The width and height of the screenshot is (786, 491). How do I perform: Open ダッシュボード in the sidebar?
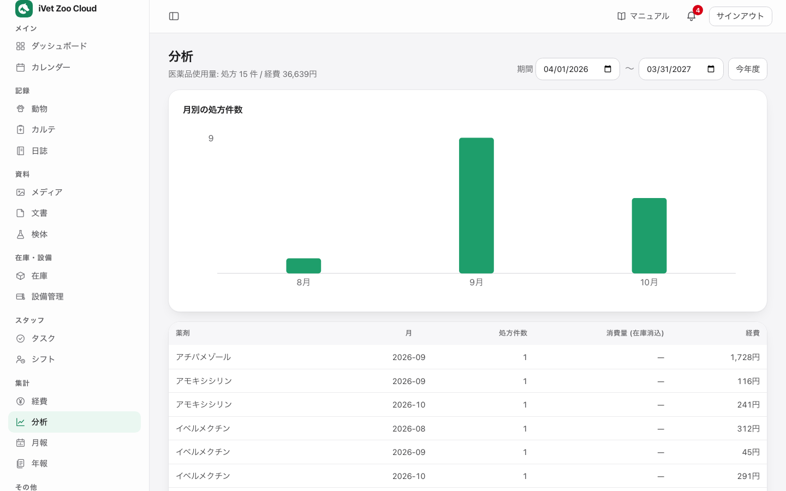point(74,46)
